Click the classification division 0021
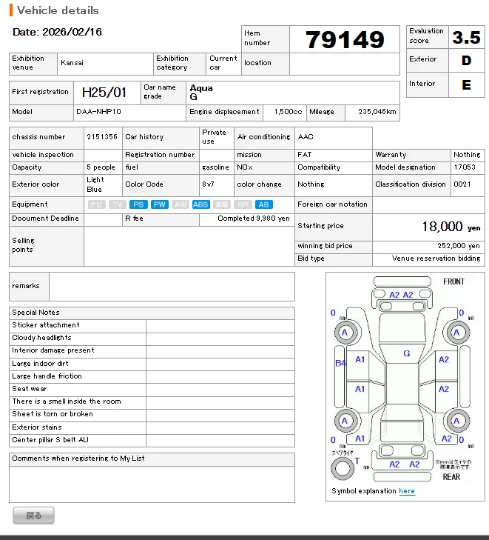The image size is (489, 540). coord(462,184)
